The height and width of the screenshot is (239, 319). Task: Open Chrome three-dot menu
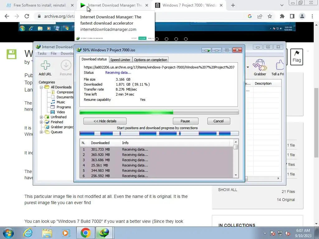[312, 16]
